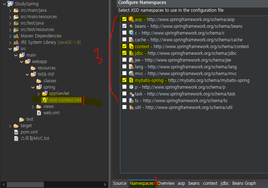This screenshot has height=188, width=268.
Task: Click the tx namespace icon
Action: [131, 100]
